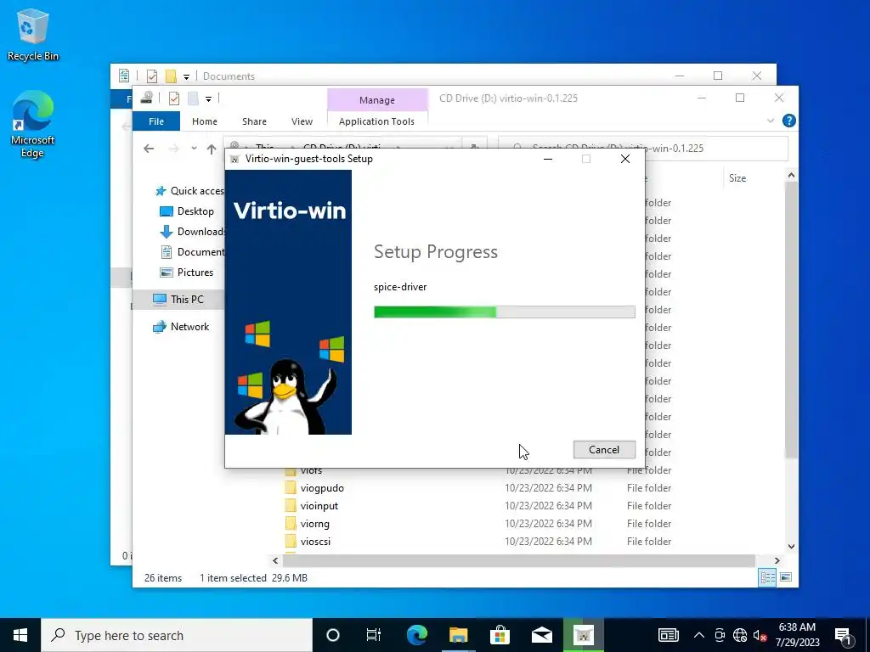
Task: Switch to details view layout icon
Action: (x=767, y=577)
